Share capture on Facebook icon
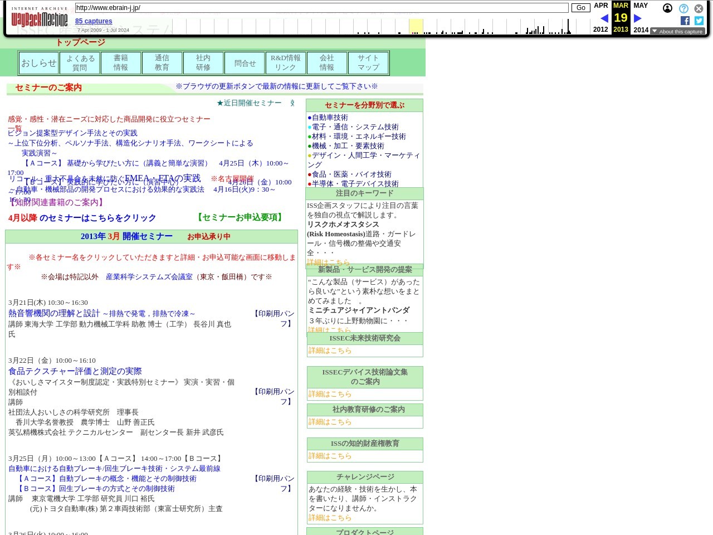Image resolution: width=713 pixels, height=535 pixels. click(x=685, y=21)
